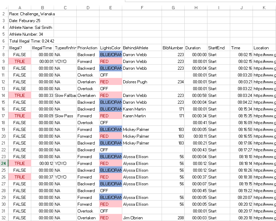The image size is (276, 221).
Task: Click the 'Location' header cell
Action: [264, 48]
